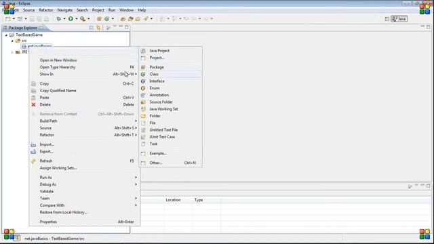Viewport: 434px width, 244px height.
Task: Click the New wizard toolbar icon
Action: [8, 19]
